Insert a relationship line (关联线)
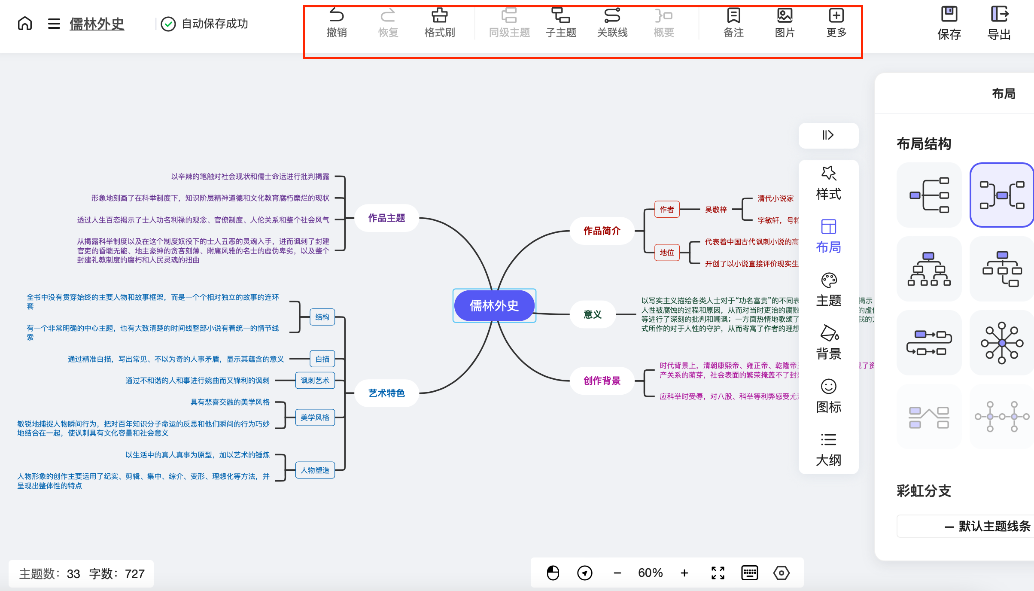 click(612, 23)
